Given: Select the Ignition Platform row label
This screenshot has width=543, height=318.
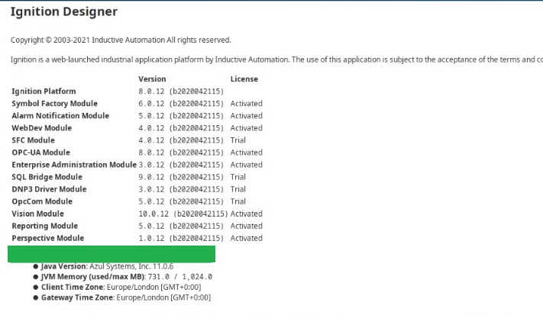Looking at the screenshot, I should (x=44, y=92).
